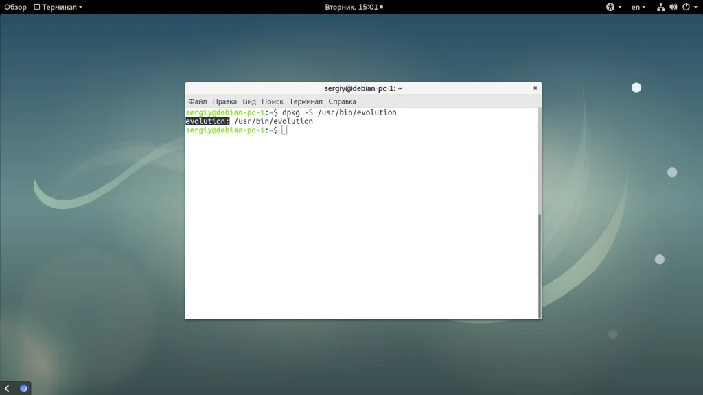
Task: Click the volume speaker icon
Action: (x=673, y=7)
